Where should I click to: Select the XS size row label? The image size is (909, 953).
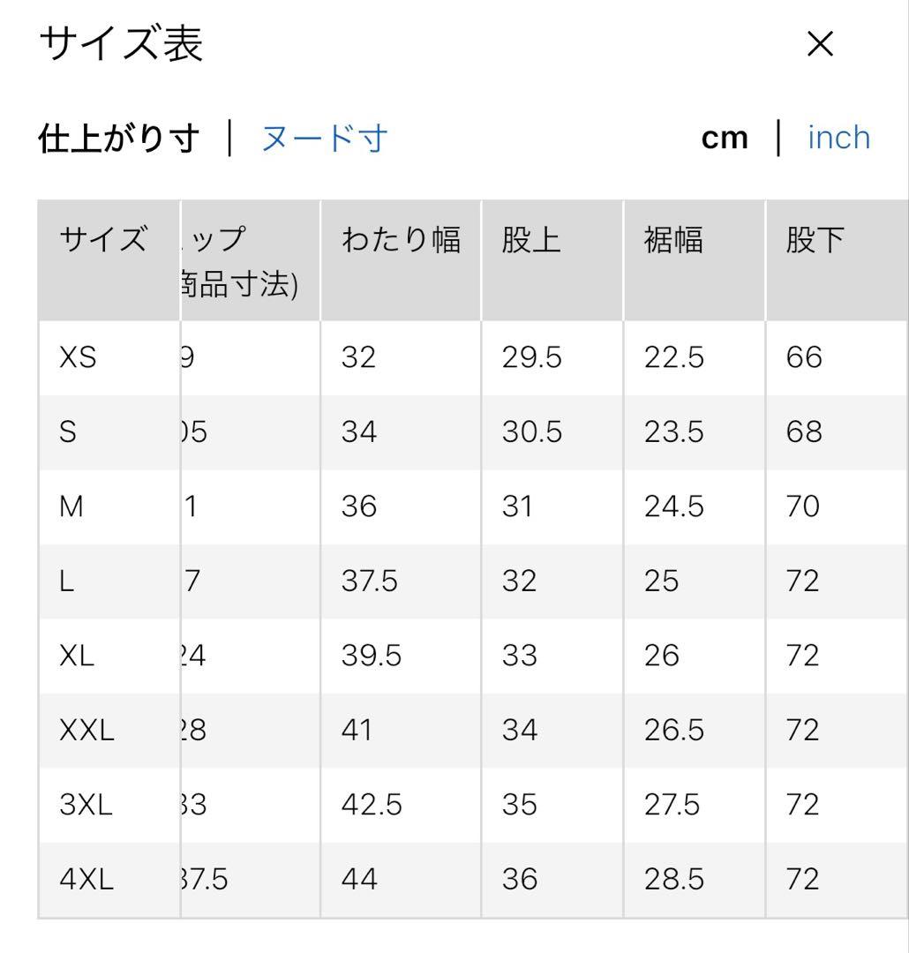point(78,356)
